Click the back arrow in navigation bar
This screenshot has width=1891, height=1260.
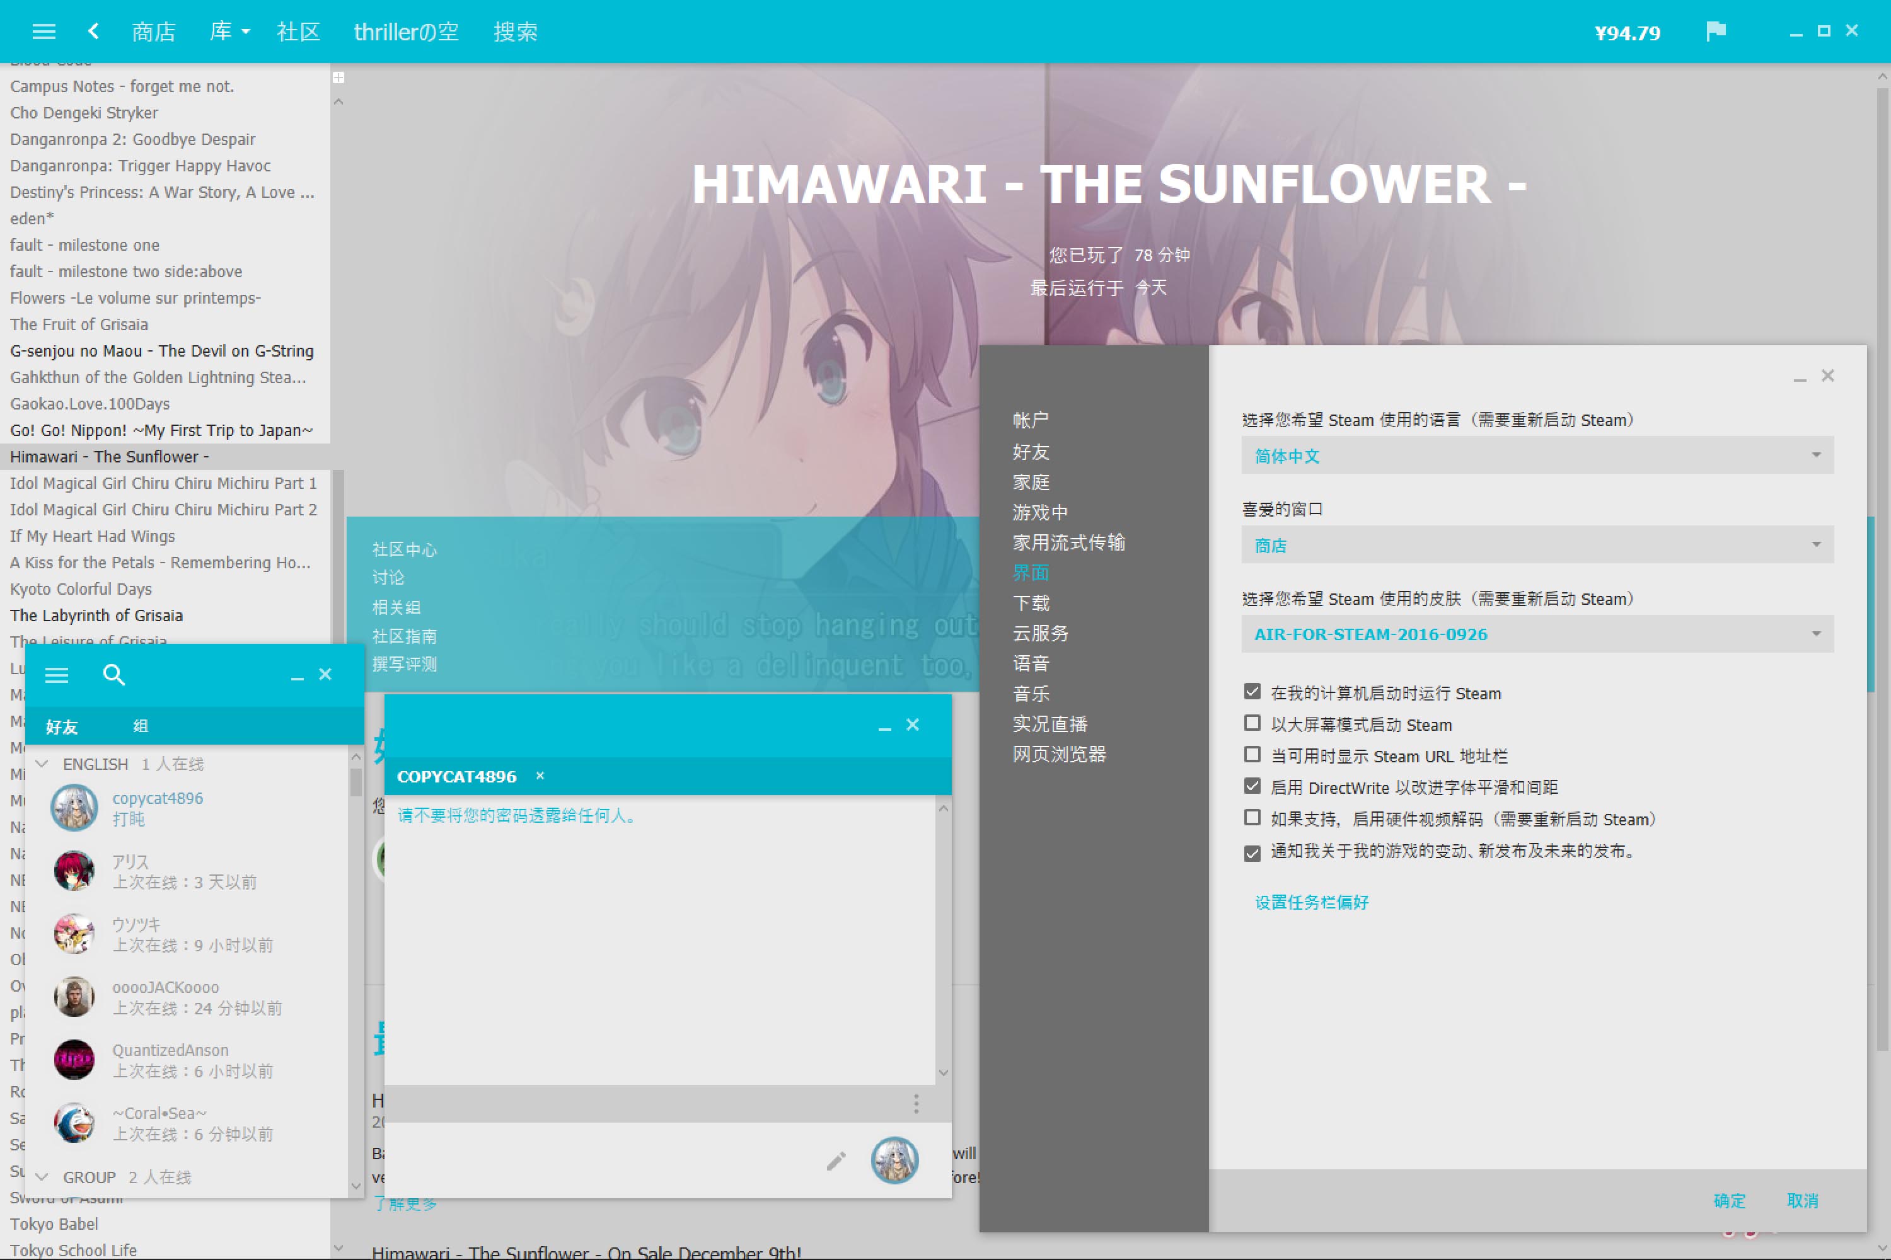click(93, 31)
